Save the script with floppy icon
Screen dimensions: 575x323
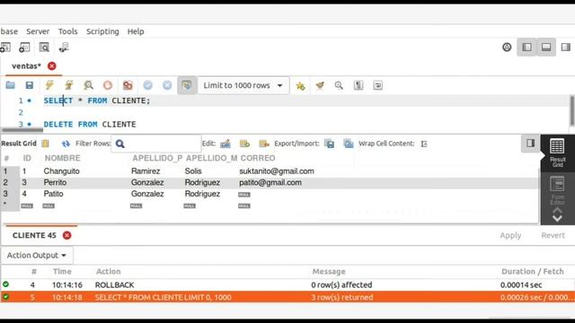tap(30, 85)
